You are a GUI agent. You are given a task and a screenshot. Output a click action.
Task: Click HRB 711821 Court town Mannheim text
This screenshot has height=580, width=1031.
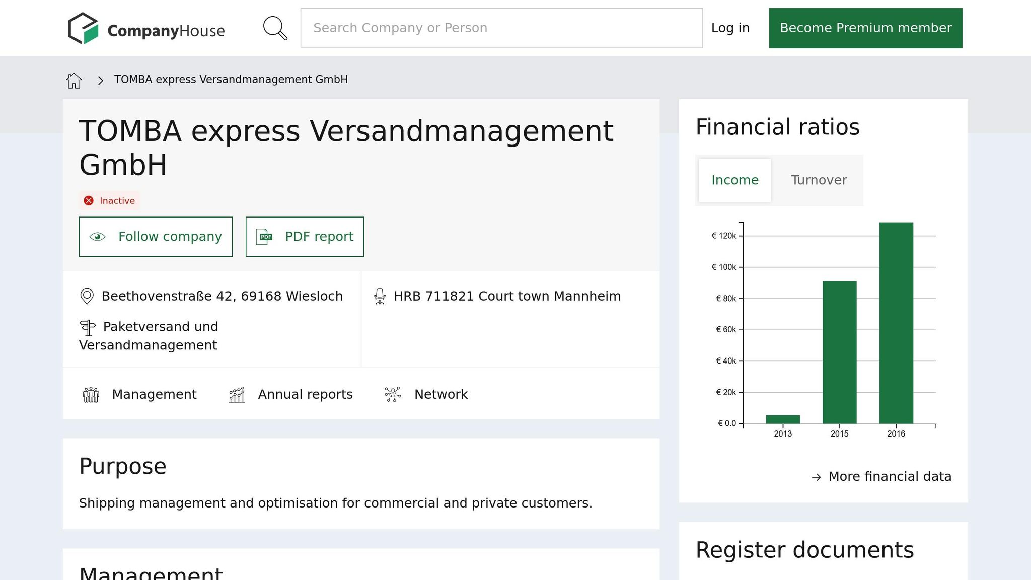click(x=507, y=296)
